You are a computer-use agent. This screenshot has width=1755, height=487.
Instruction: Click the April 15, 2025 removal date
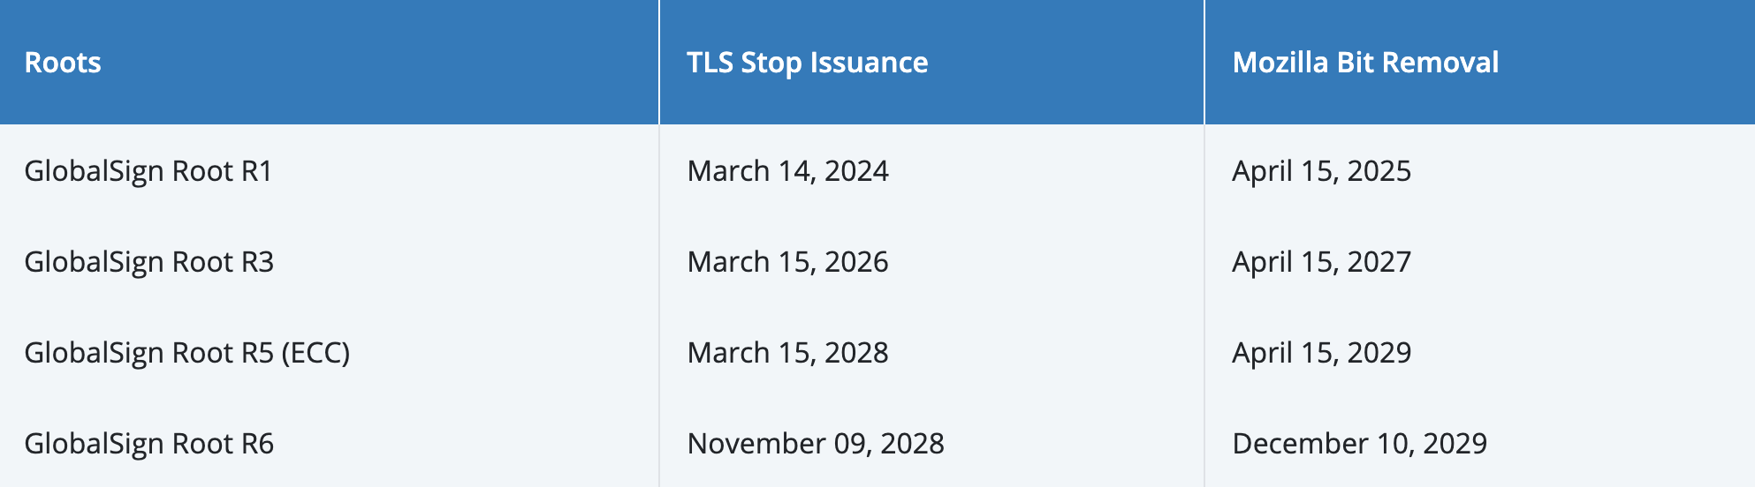pos(1321,170)
